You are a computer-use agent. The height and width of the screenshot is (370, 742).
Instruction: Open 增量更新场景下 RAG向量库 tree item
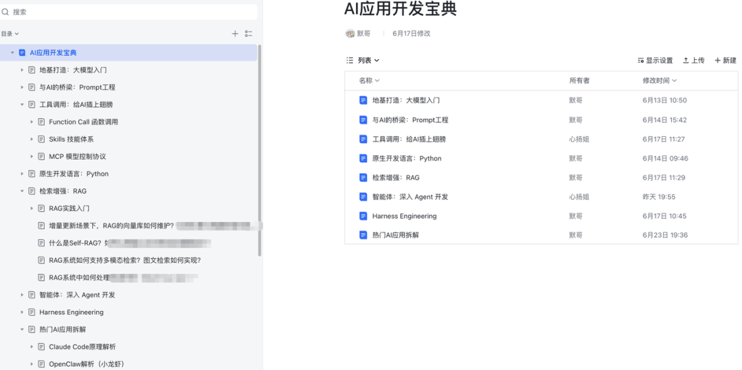click(x=111, y=226)
